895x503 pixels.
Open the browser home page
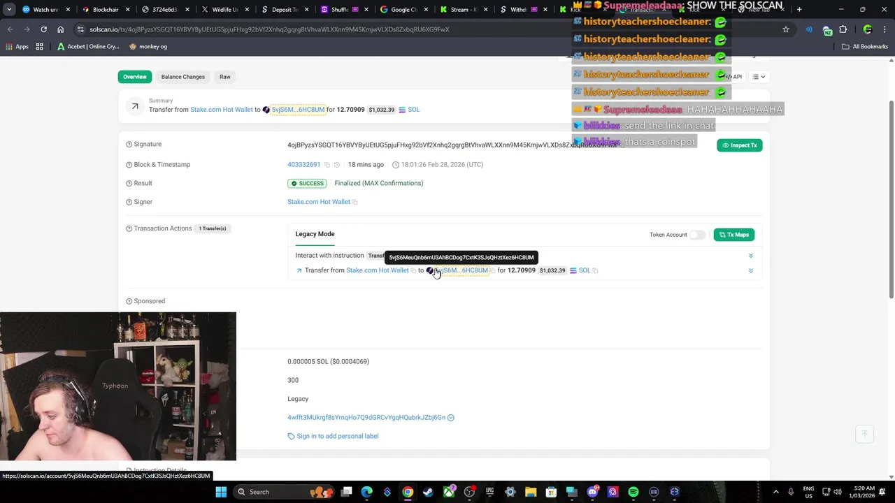[x=60, y=29]
